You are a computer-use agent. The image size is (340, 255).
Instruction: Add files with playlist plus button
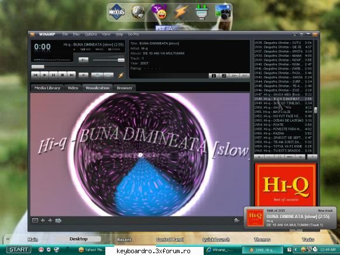pos(259,157)
